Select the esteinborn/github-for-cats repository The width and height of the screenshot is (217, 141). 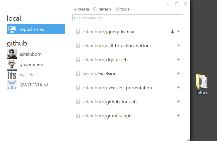[128, 102]
